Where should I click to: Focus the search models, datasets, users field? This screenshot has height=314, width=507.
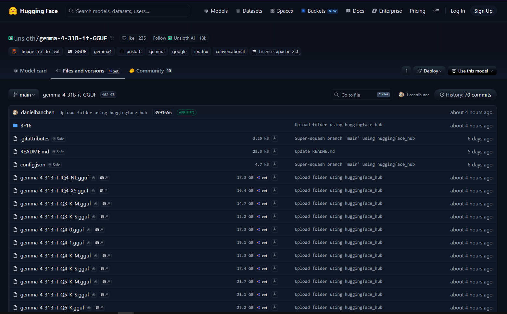(128, 11)
